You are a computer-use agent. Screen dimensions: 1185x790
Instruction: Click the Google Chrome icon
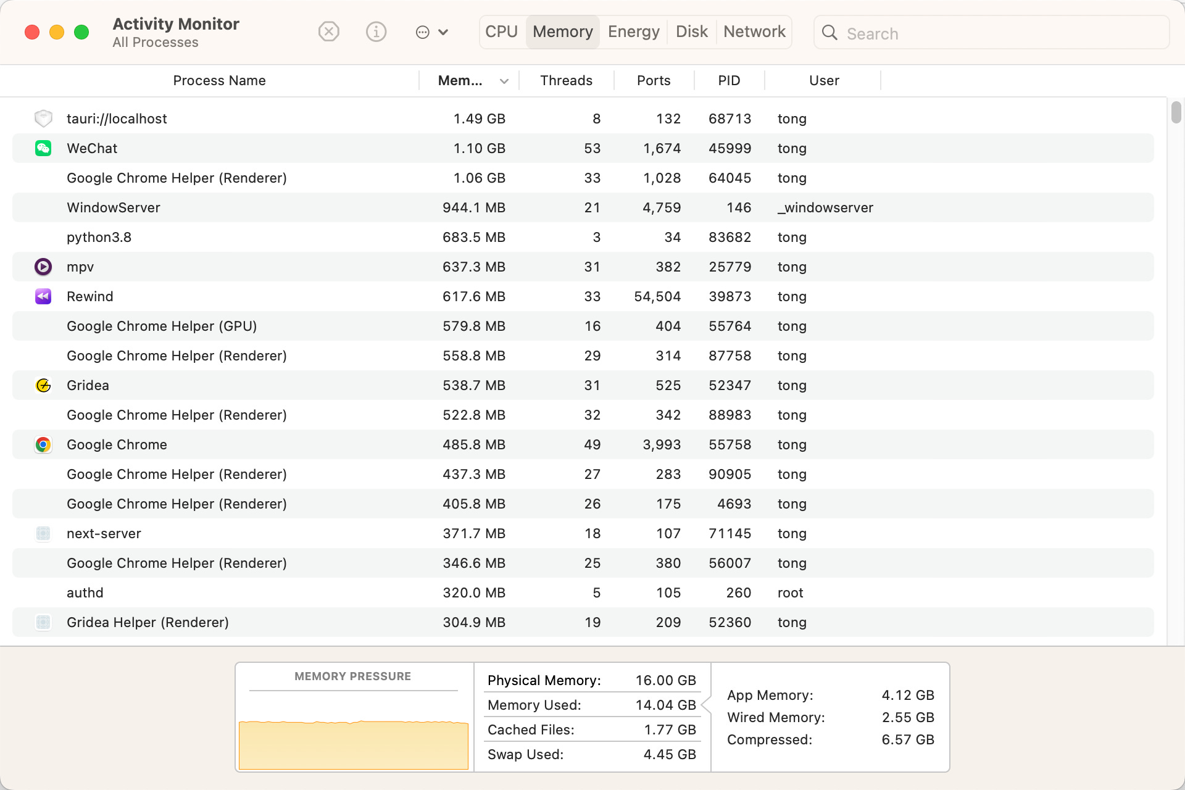[43, 444]
